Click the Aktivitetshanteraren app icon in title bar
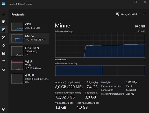The height and width of the screenshot is (113, 149). 4,4
